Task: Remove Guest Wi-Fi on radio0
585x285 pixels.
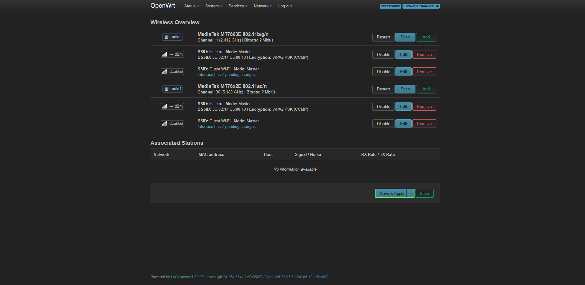Action: tap(424, 72)
